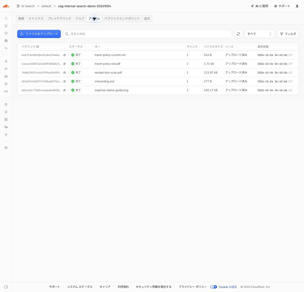Copy public ID of onboarding.md
Screen dimensions: 304x292
tap(64, 81)
